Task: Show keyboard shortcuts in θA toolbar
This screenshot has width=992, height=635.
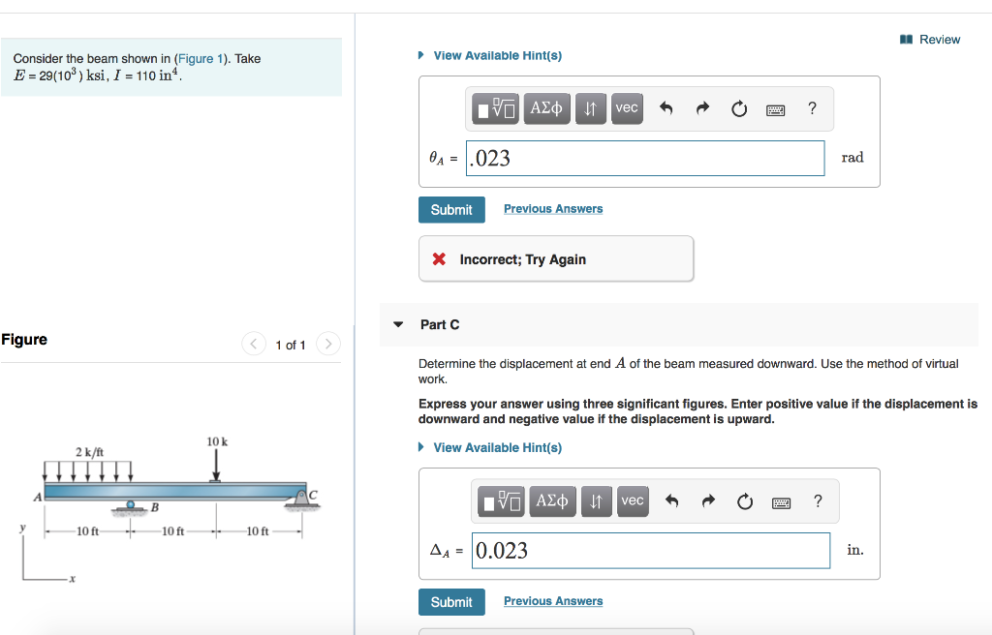Action: coord(776,110)
